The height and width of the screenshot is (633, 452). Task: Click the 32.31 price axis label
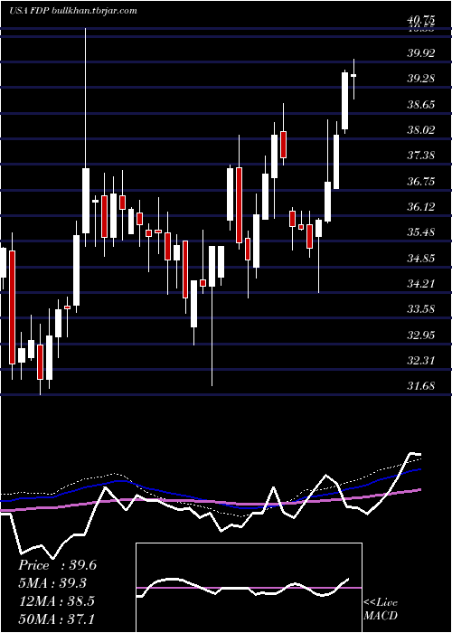tap(421, 361)
